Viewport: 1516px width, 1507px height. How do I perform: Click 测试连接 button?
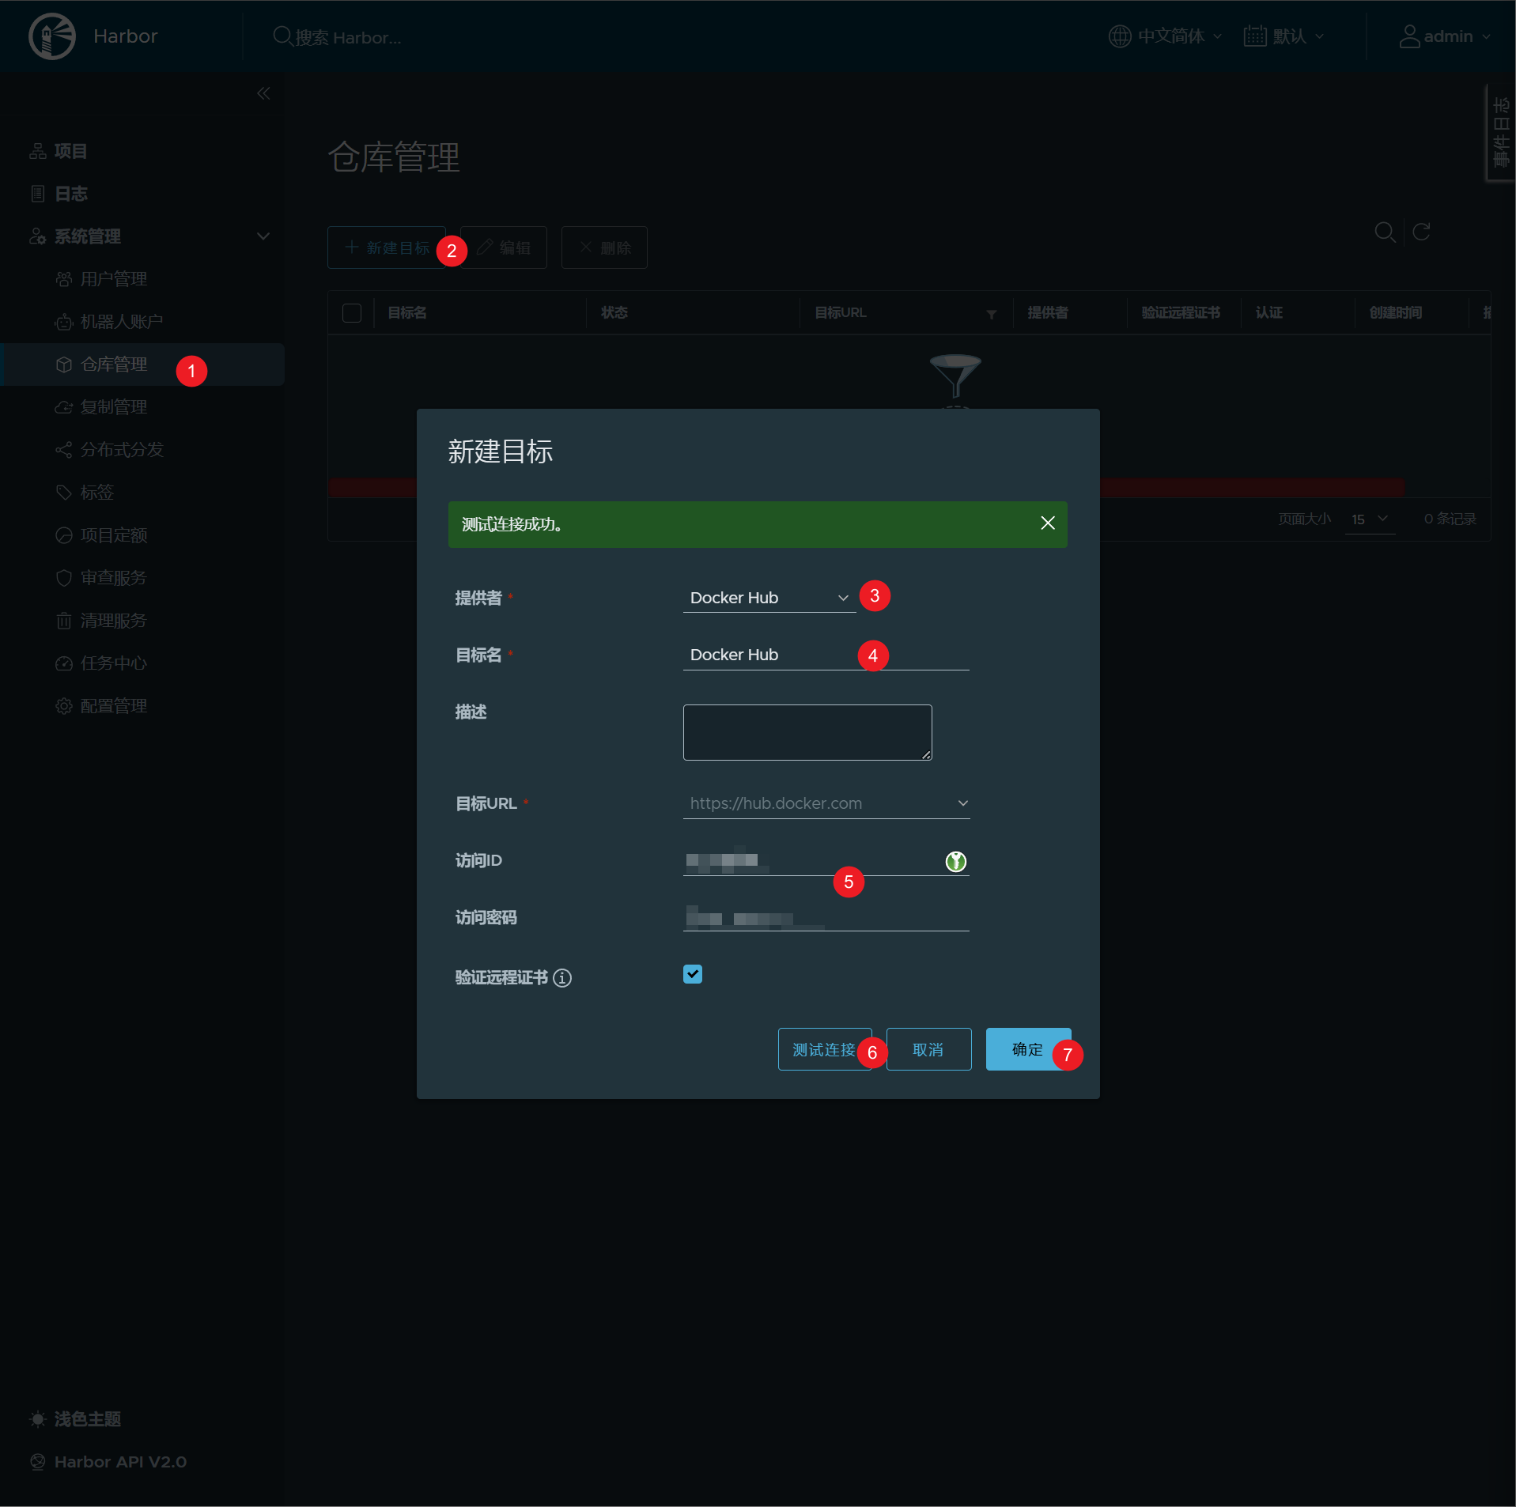tap(824, 1049)
